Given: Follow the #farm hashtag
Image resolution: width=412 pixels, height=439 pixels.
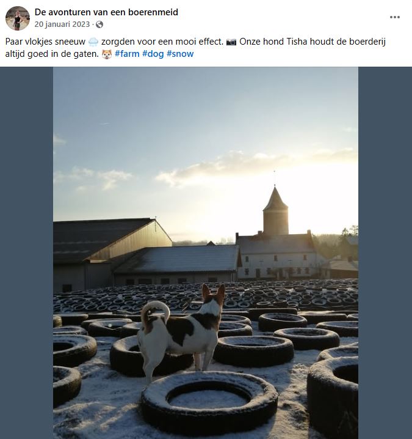Looking at the screenshot, I should (127, 54).
